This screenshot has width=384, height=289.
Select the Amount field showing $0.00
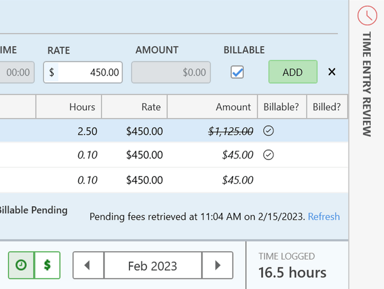pos(171,72)
